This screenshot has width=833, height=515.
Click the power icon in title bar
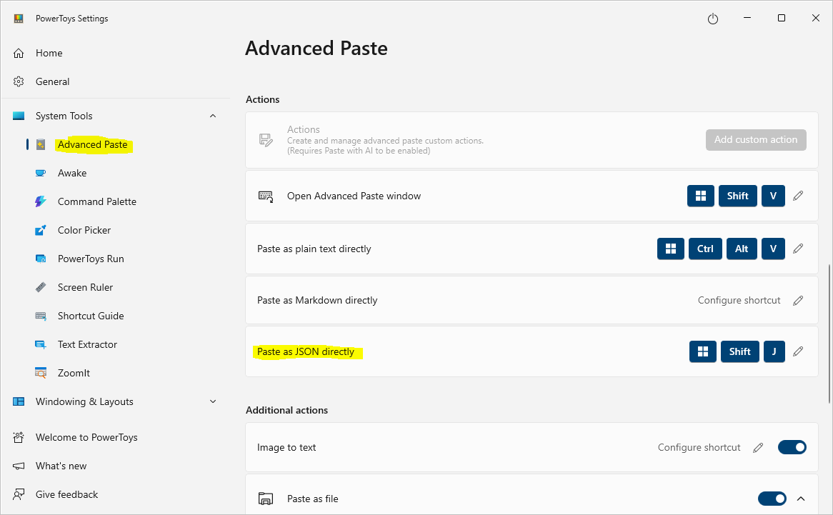[x=713, y=19]
